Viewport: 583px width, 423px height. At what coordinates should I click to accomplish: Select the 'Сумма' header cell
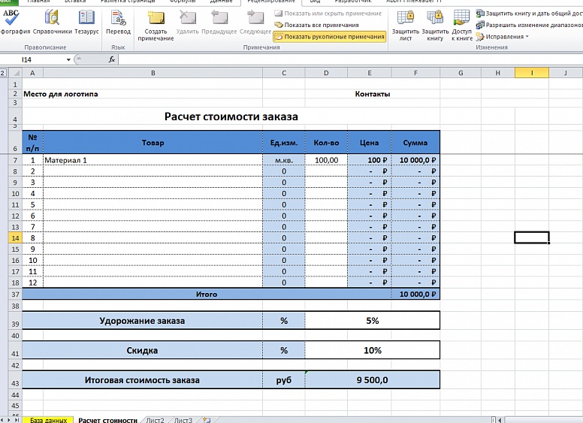coord(415,142)
